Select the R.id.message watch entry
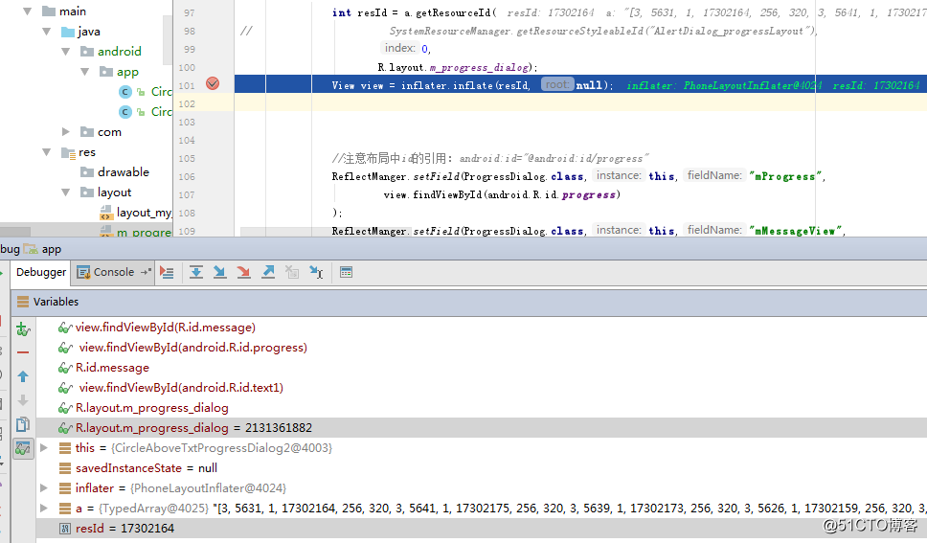The width and height of the screenshot is (927, 543). 112,368
